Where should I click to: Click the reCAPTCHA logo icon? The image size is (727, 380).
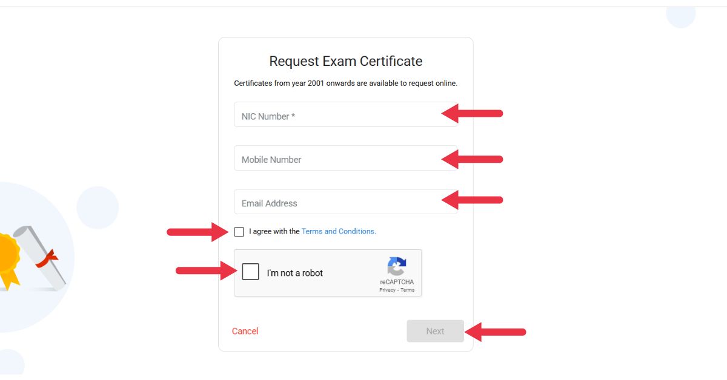[x=397, y=266]
